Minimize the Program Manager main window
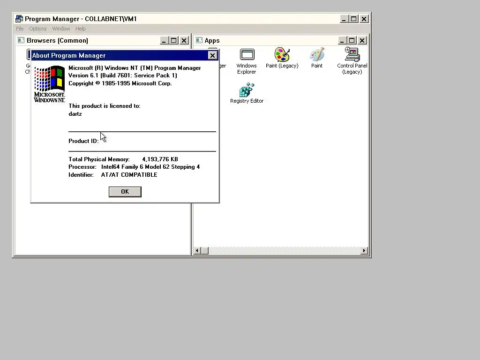 [x=344, y=19]
